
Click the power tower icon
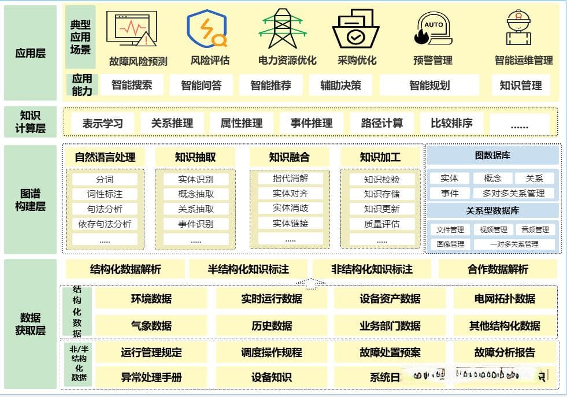283,29
